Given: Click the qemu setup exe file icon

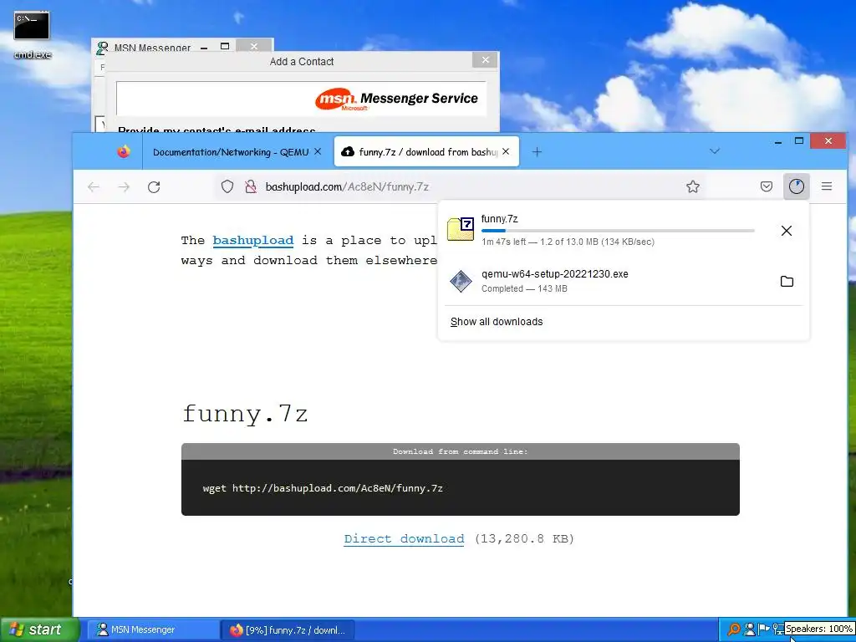Looking at the screenshot, I should pyautogui.click(x=461, y=281).
